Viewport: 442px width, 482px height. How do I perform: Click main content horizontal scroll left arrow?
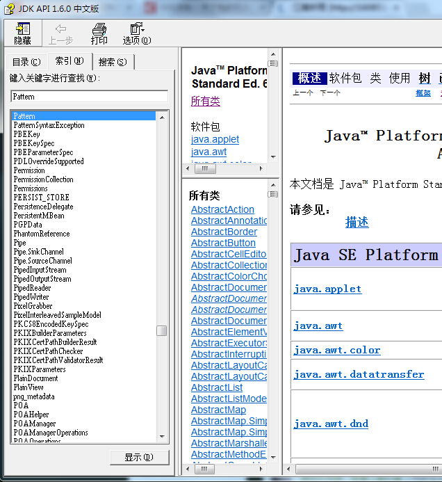click(288, 469)
